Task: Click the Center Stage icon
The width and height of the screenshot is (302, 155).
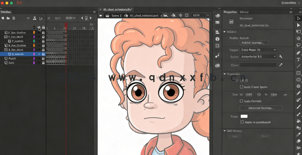Action: click(x=181, y=15)
